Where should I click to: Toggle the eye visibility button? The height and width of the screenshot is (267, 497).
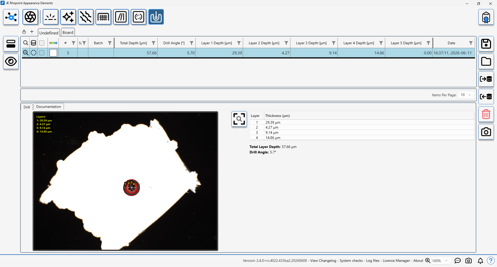pos(11,61)
